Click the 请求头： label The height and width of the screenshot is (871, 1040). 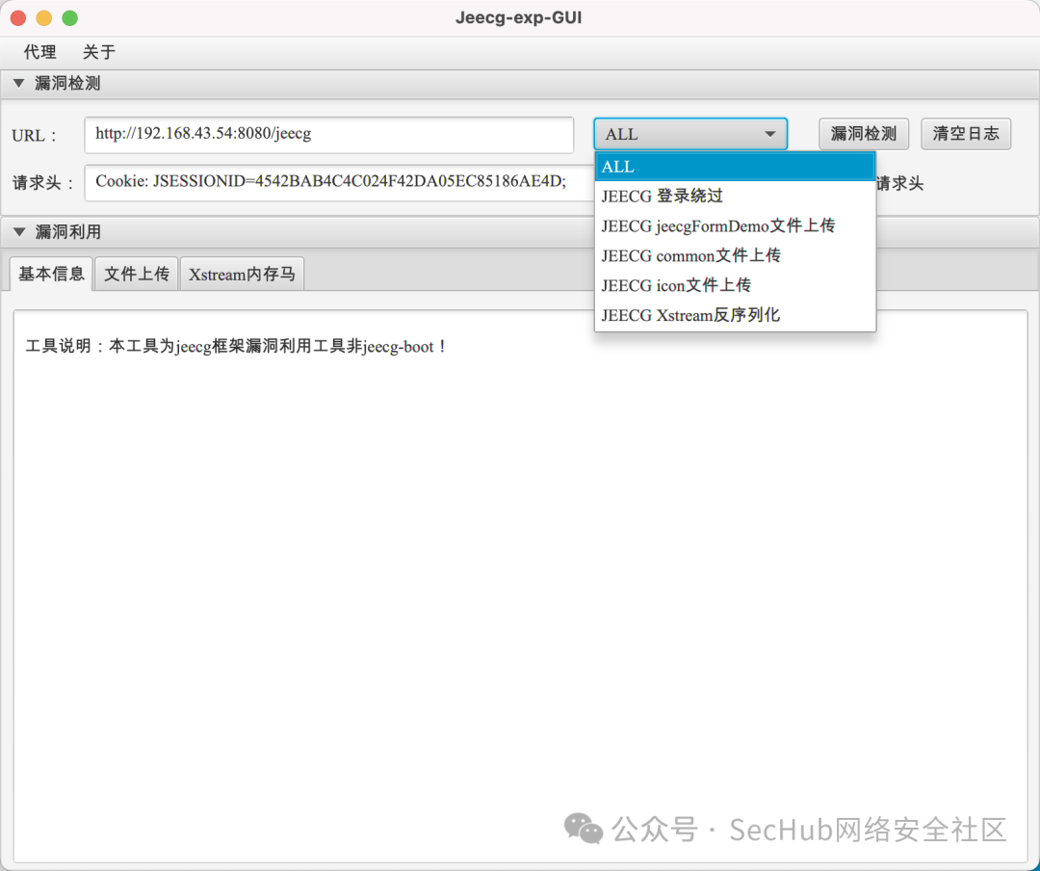(43, 183)
